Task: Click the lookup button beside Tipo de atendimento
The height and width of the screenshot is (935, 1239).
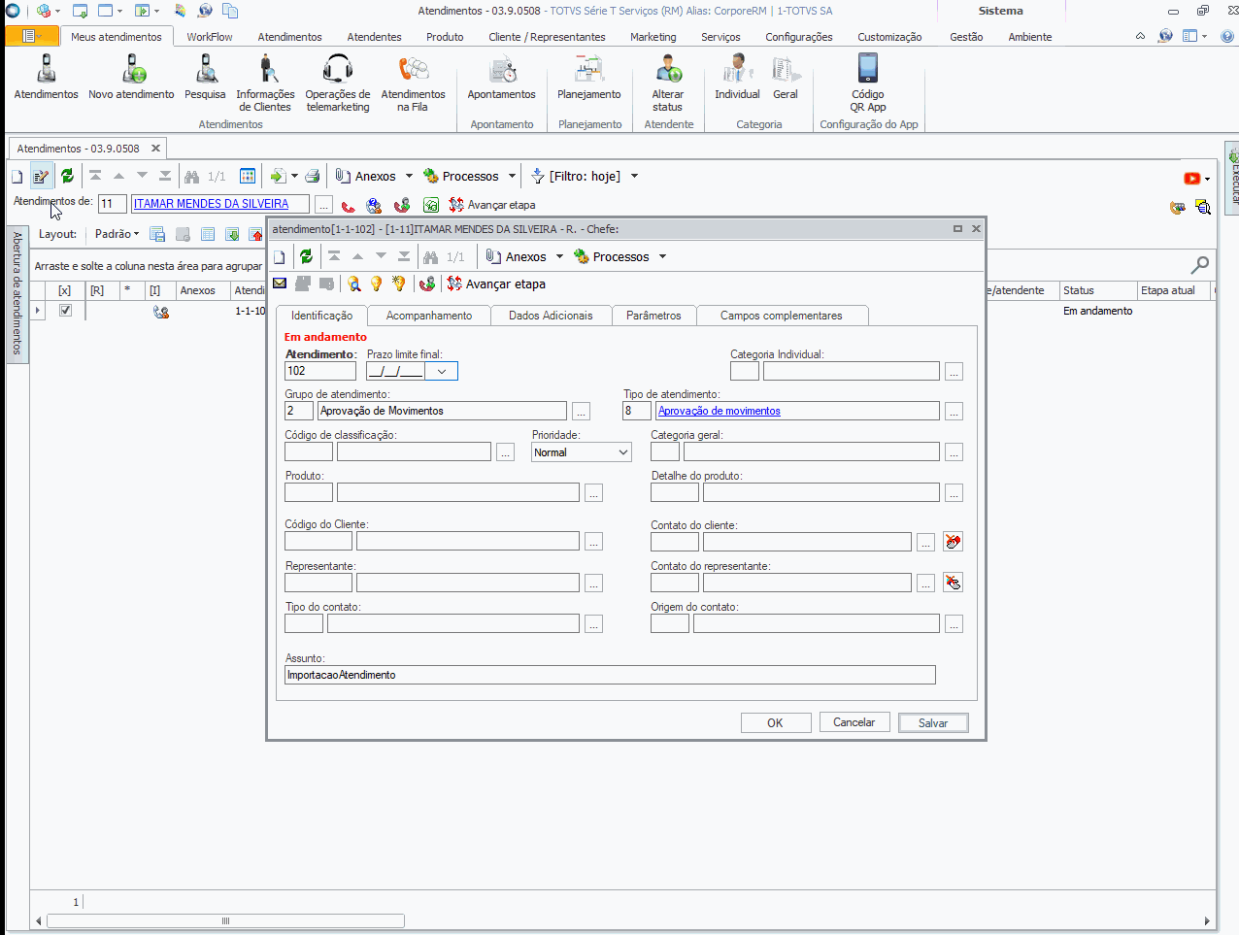Action: tap(954, 412)
